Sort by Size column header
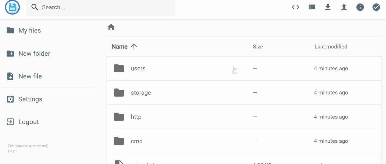 tap(258, 47)
